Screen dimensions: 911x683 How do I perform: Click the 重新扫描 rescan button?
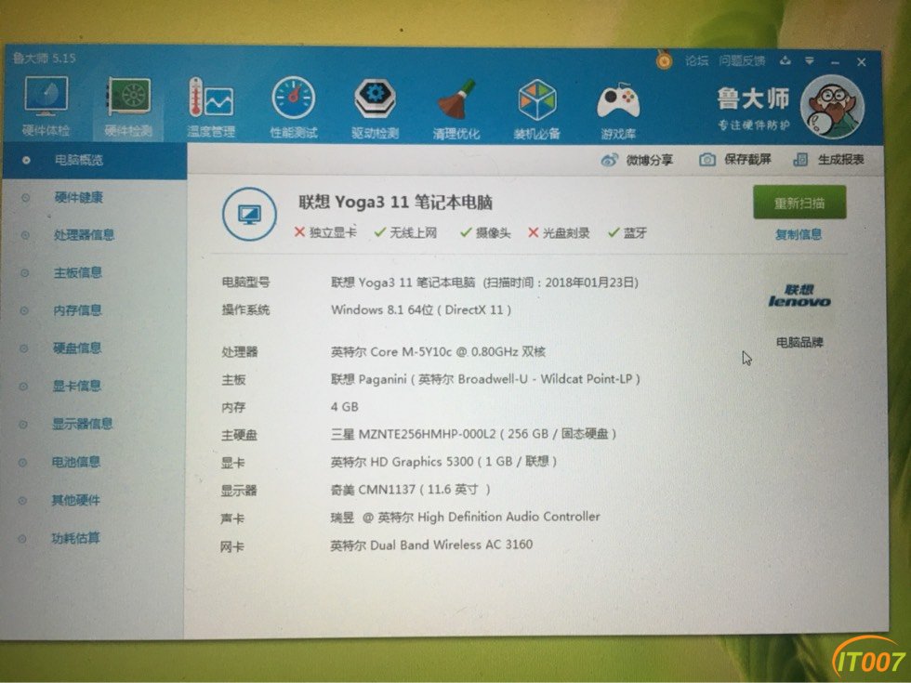pyautogui.click(x=799, y=203)
